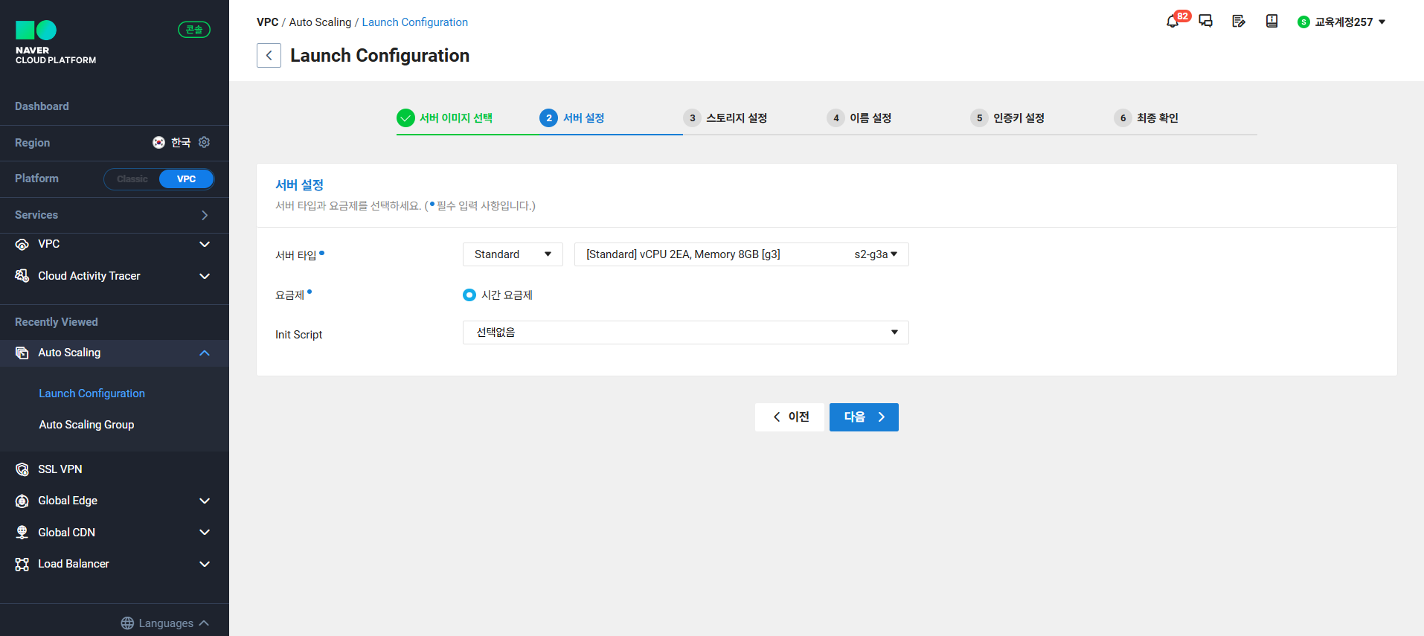Image resolution: width=1424 pixels, height=636 pixels.
Task: Click the Region label
Action: click(x=33, y=143)
